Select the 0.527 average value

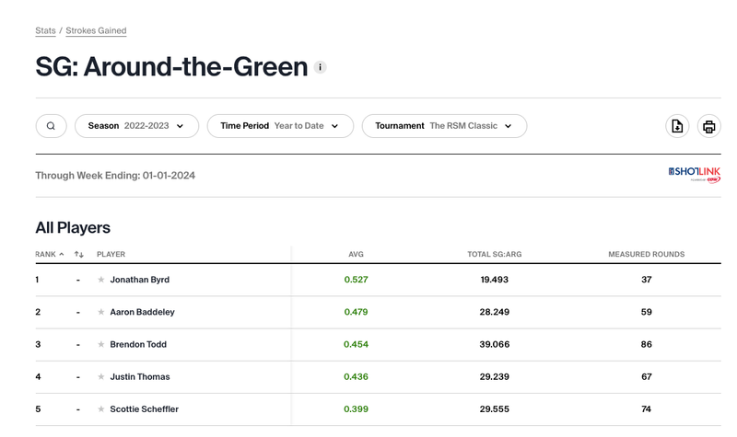356,280
